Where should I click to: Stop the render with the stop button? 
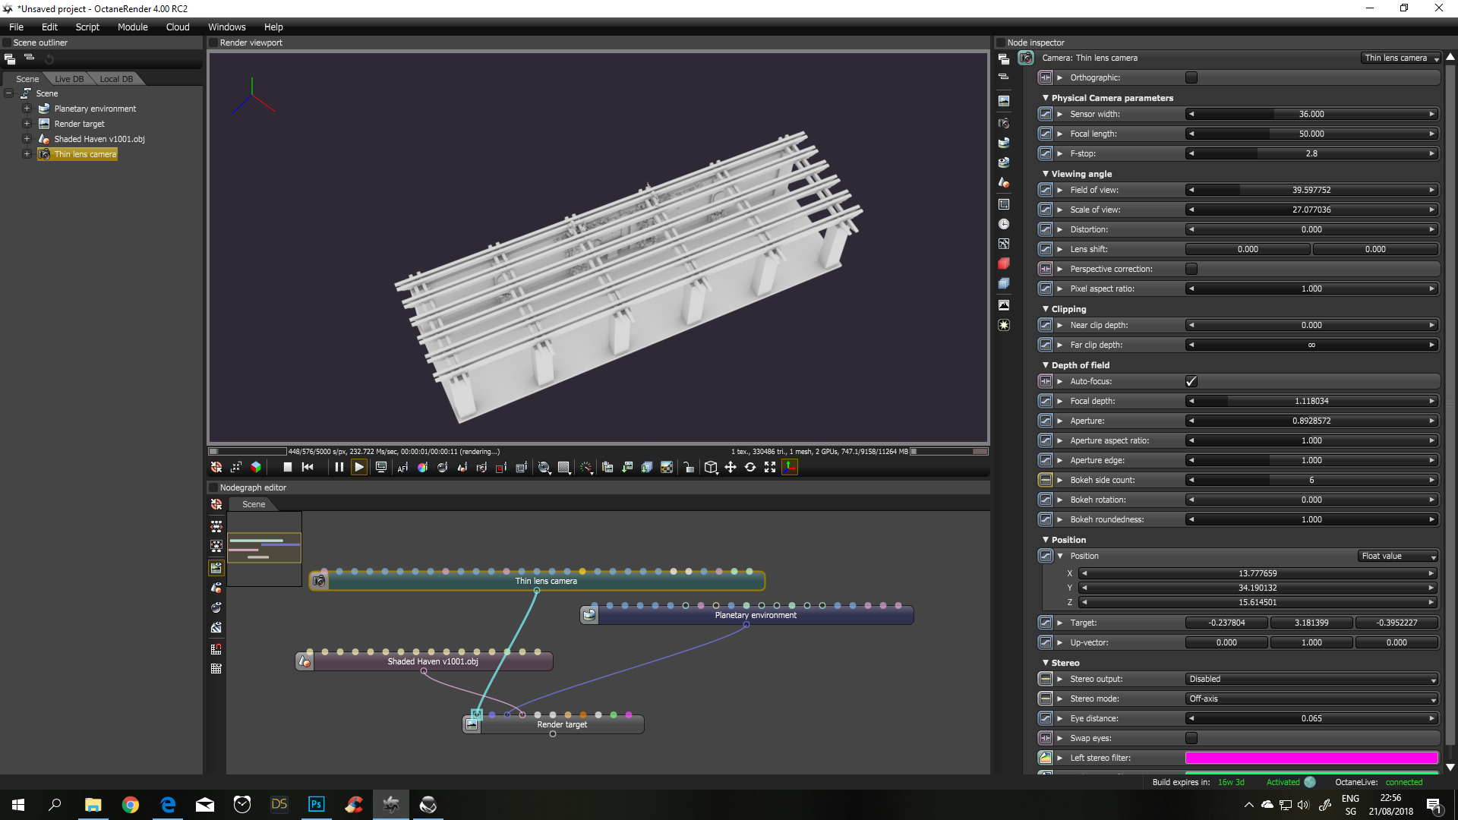pyautogui.click(x=288, y=468)
